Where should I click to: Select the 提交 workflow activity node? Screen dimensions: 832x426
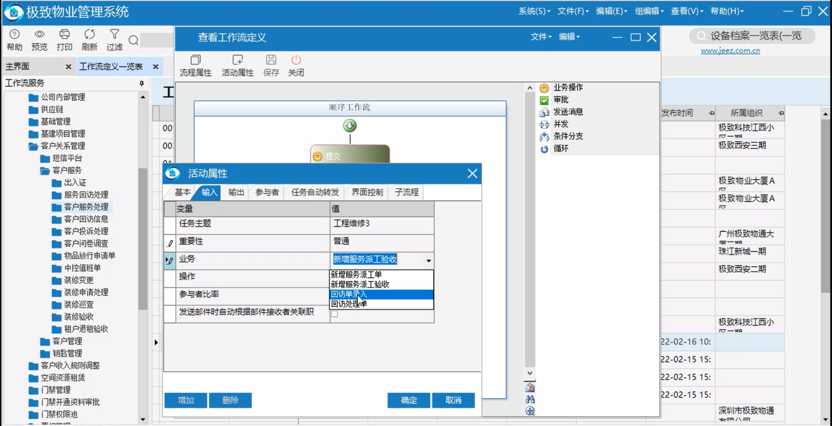coord(350,154)
